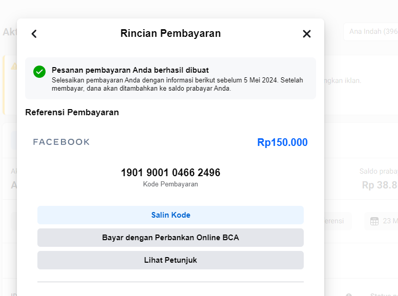Click the Referensi Pembayaran heading
The width and height of the screenshot is (398, 296).
click(x=72, y=112)
